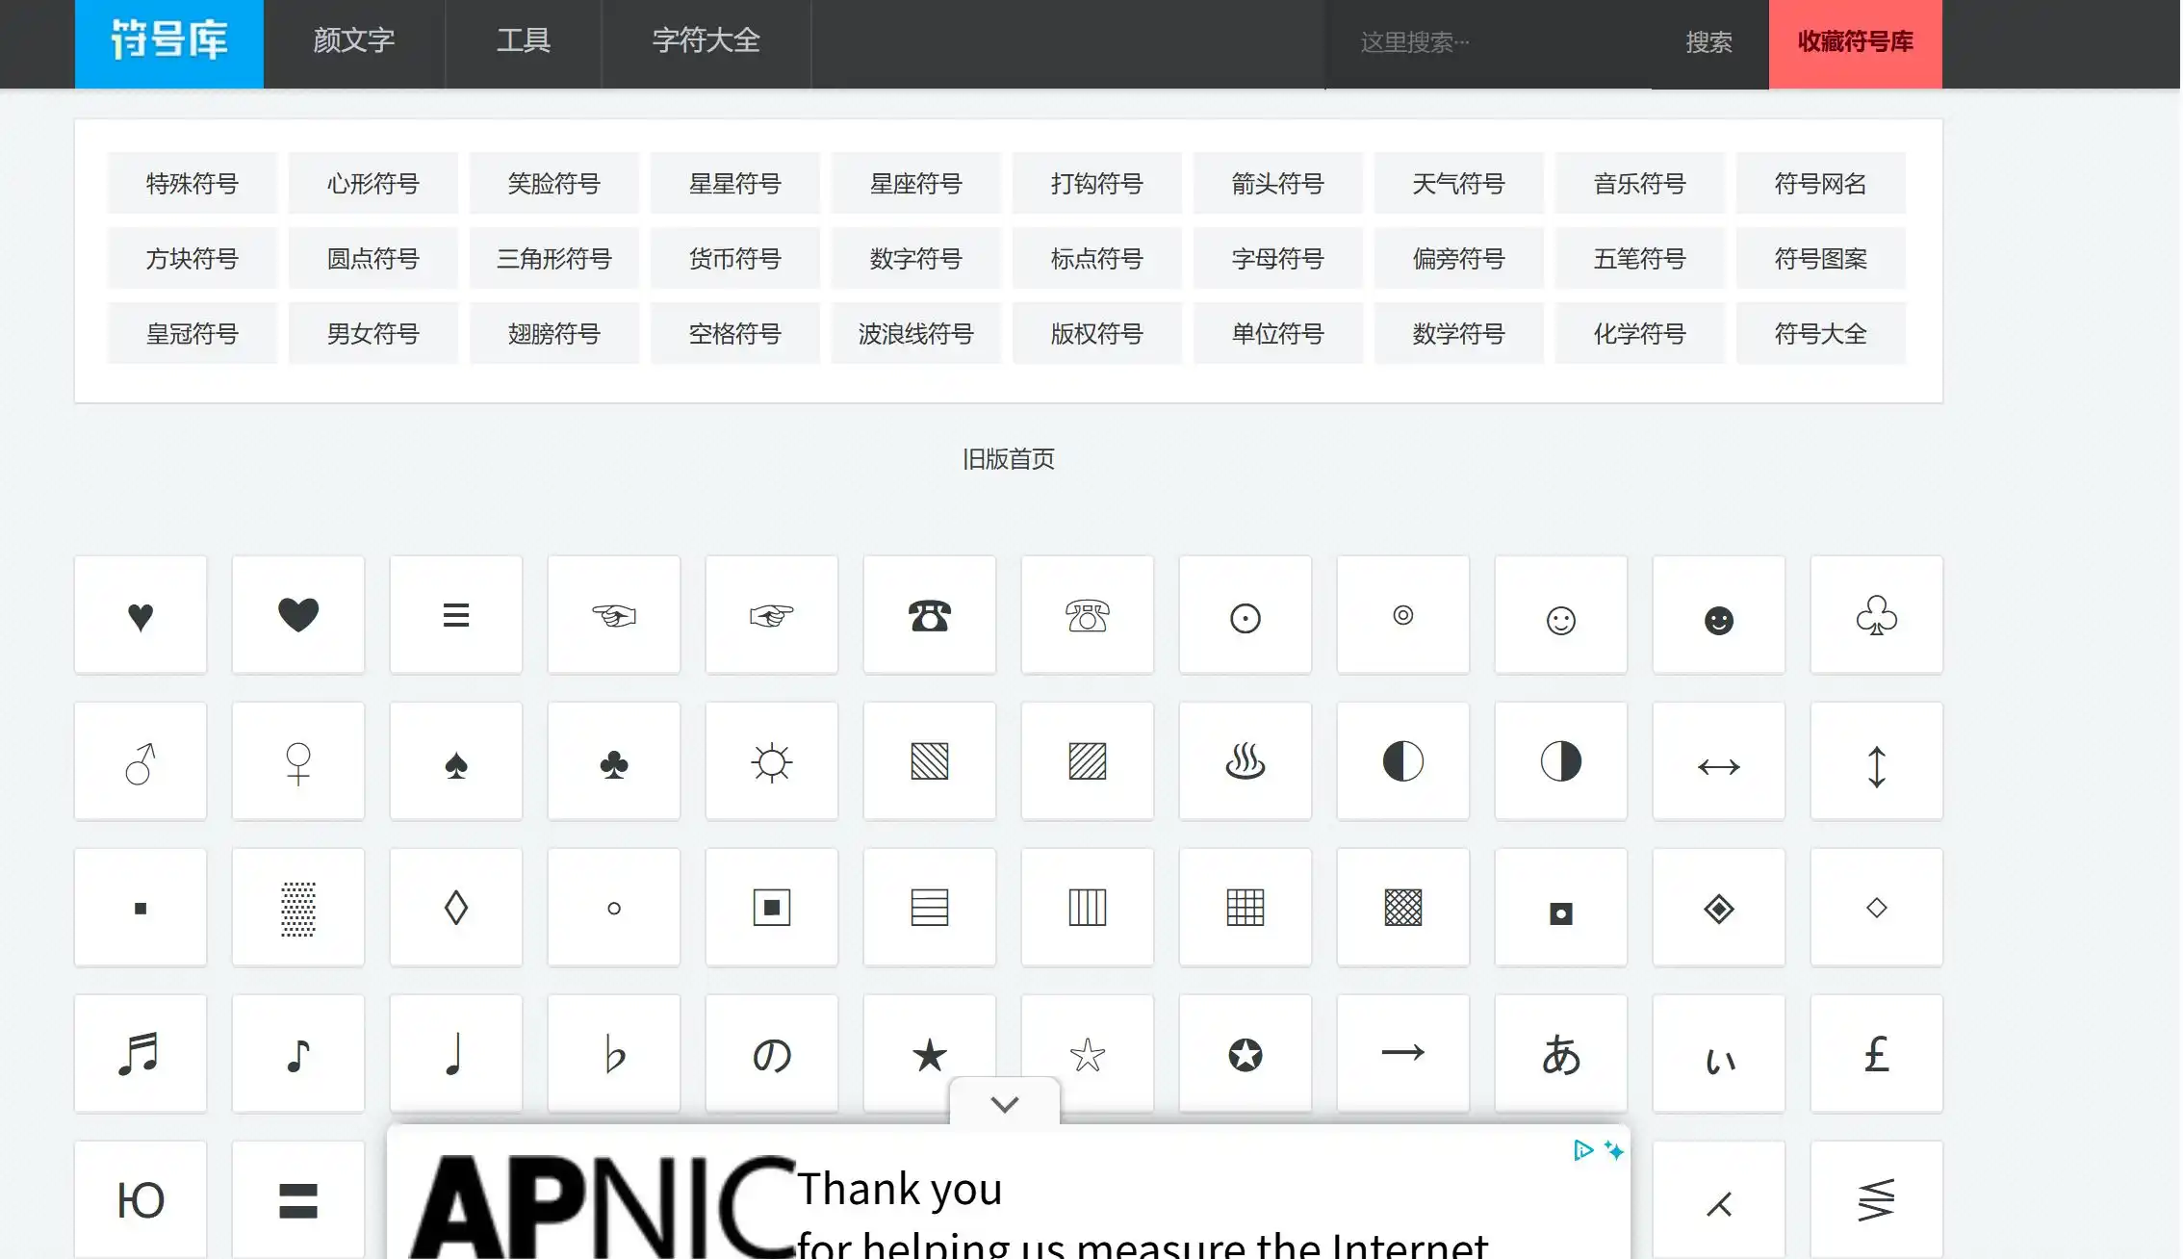The width and height of the screenshot is (2183, 1259).
Task: Open the 三角形符号 category
Action: pos(554,258)
